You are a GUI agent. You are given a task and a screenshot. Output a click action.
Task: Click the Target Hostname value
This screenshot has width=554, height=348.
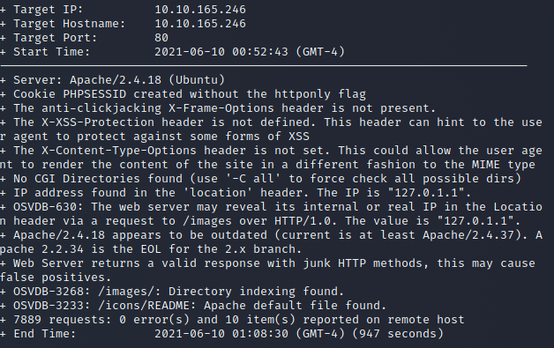coord(200,24)
